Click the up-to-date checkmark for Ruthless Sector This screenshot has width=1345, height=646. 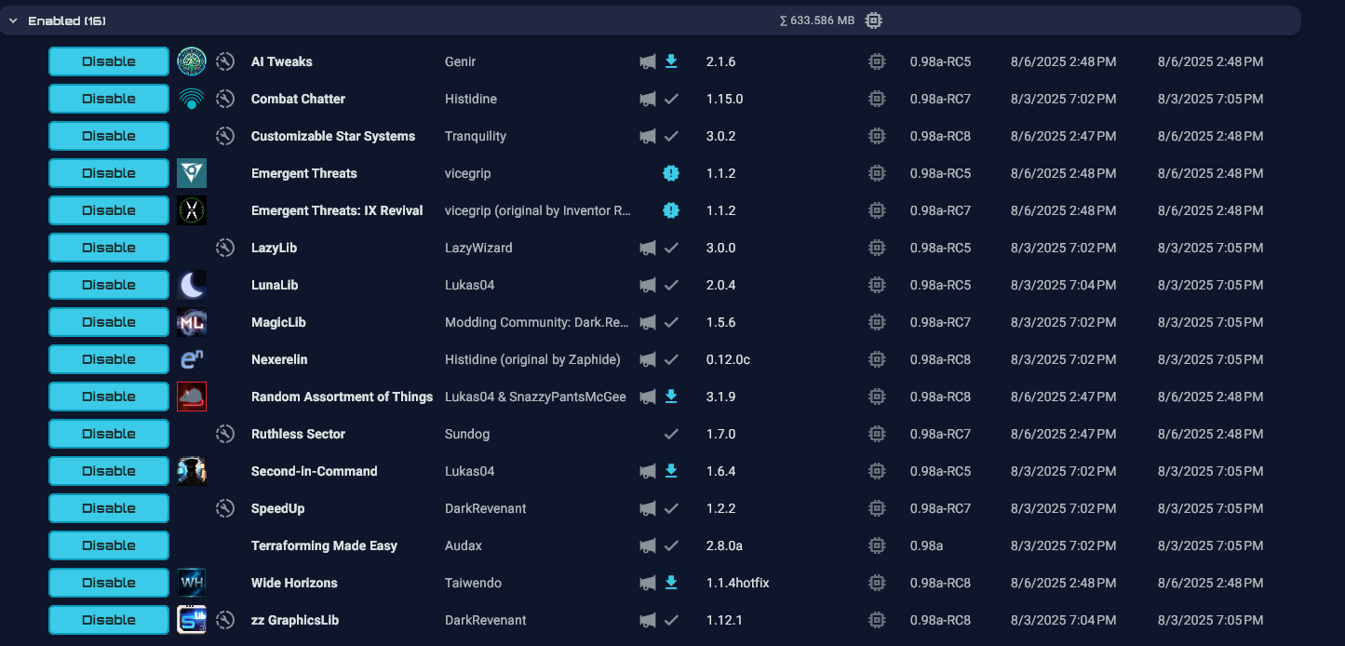point(671,434)
